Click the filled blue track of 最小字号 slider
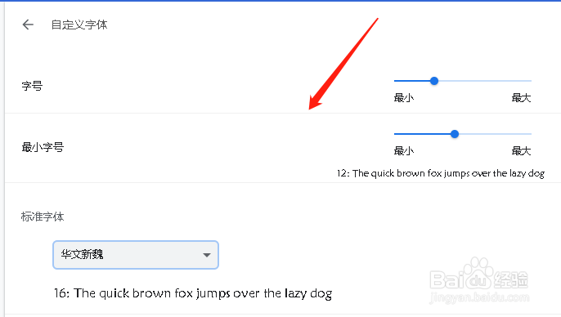561x317 pixels. 422,134
